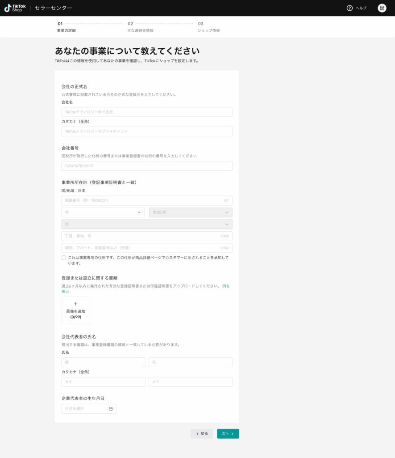Viewport: 395px width, 458px height.
Task: Select step 03 ショップ情報
Action: 208,27
